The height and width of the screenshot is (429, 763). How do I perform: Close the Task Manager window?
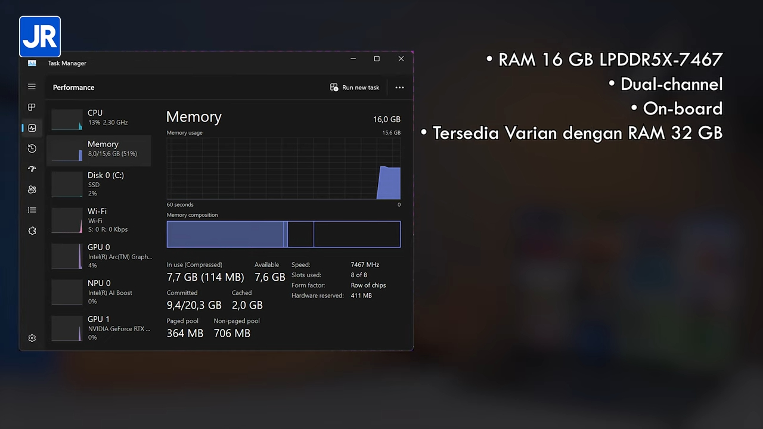401,58
